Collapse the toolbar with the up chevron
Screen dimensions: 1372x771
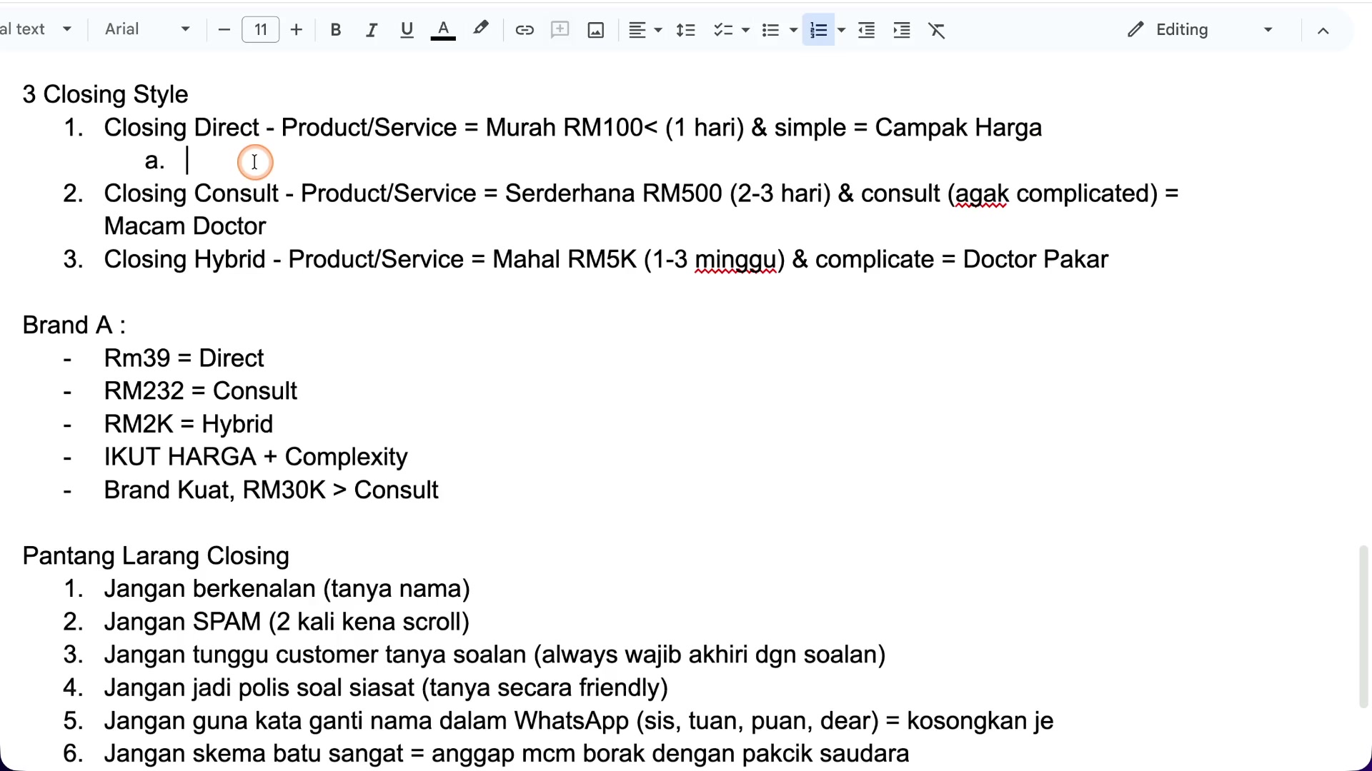[x=1323, y=31]
